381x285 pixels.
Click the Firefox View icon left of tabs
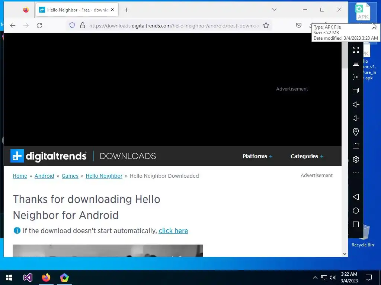tap(26, 10)
